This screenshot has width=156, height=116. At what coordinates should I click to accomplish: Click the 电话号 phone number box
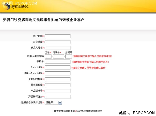(x=58, y=56)
